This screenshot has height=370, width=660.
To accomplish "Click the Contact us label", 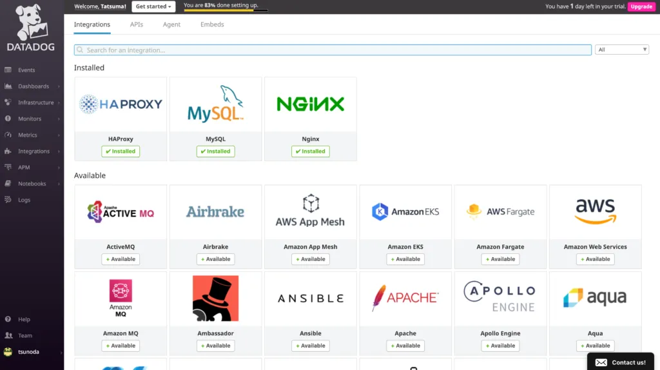I will click(x=628, y=362).
